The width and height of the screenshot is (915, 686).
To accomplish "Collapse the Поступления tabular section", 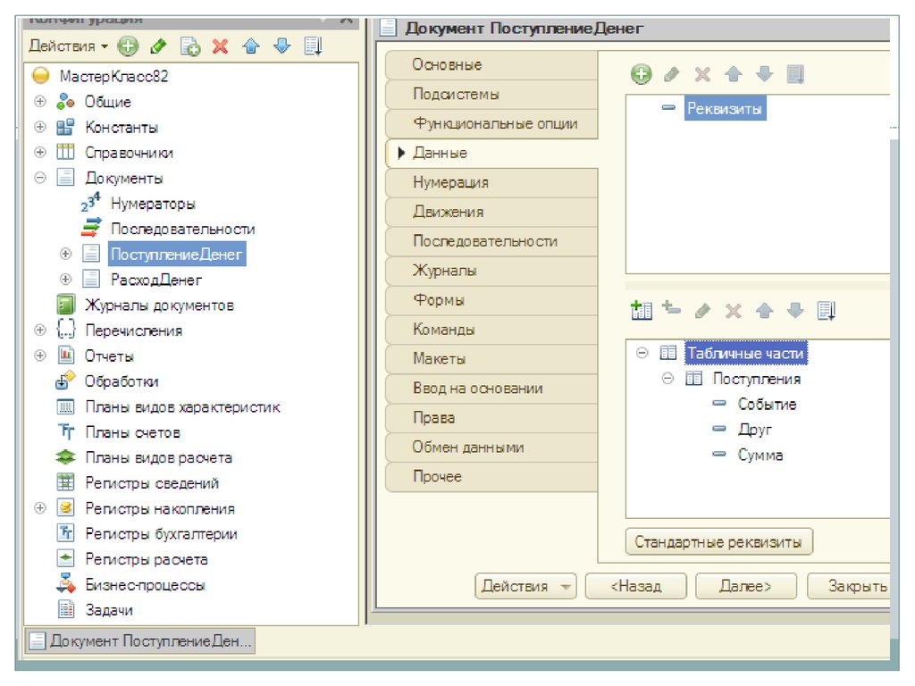I will [x=667, y=379].
